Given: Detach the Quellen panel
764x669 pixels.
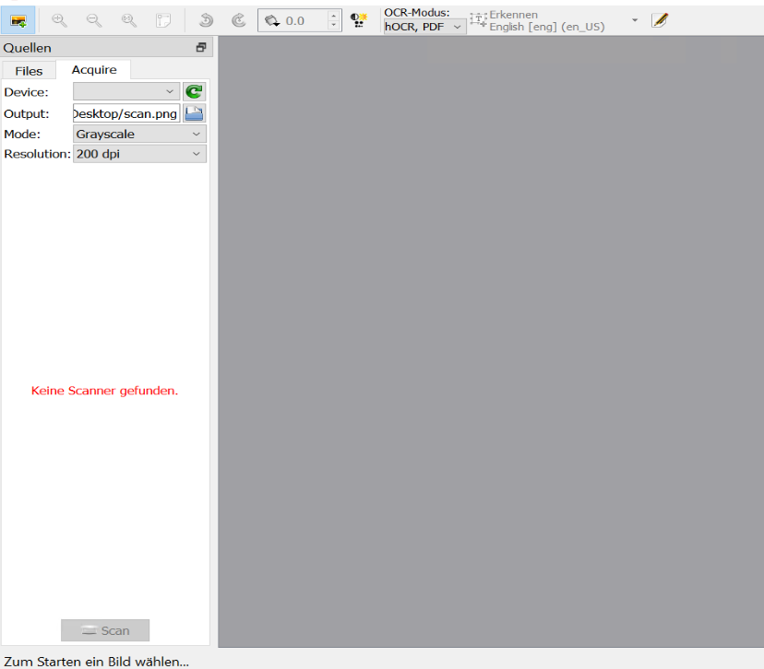Looking at the screenshot, I should (x=201, y=46).
